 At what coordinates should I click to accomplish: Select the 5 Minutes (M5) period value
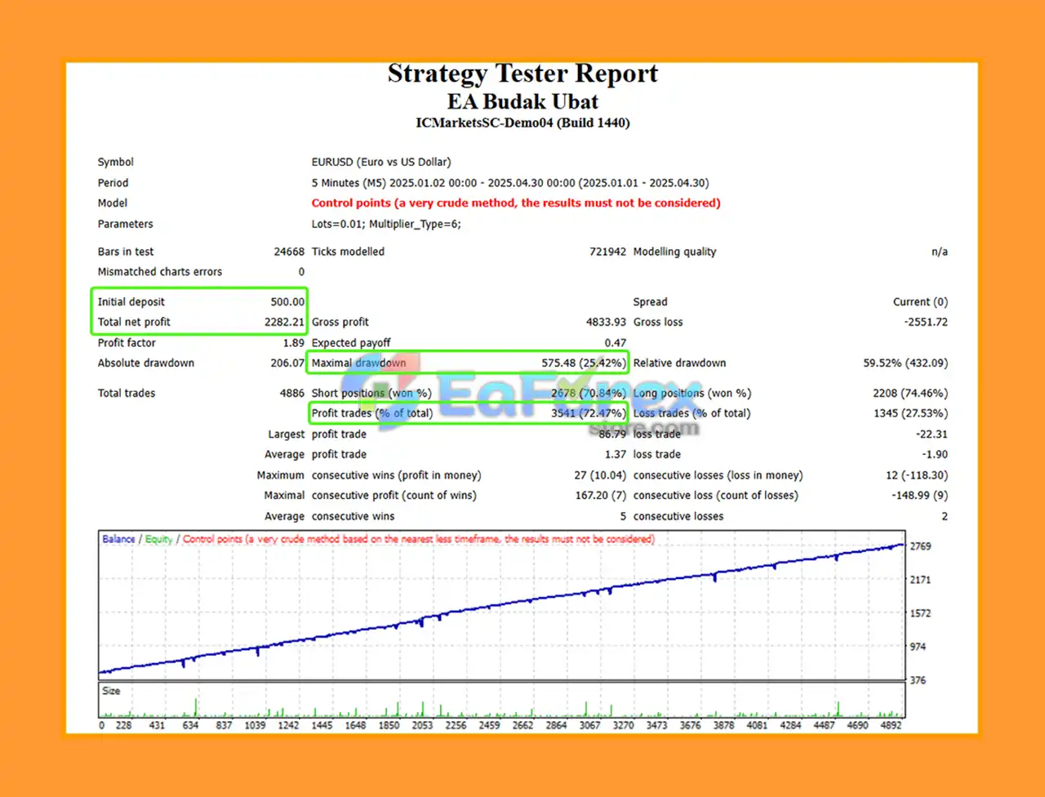[x=510, y=183]
